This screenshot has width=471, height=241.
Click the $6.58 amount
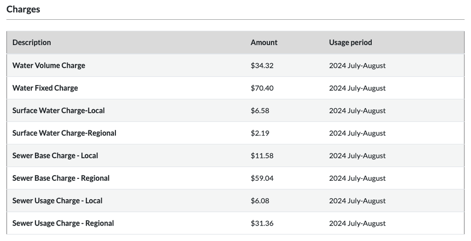click(x=260, y=111)
